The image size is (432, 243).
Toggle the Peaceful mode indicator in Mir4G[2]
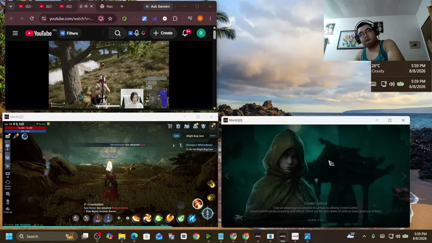coord(41,124)
